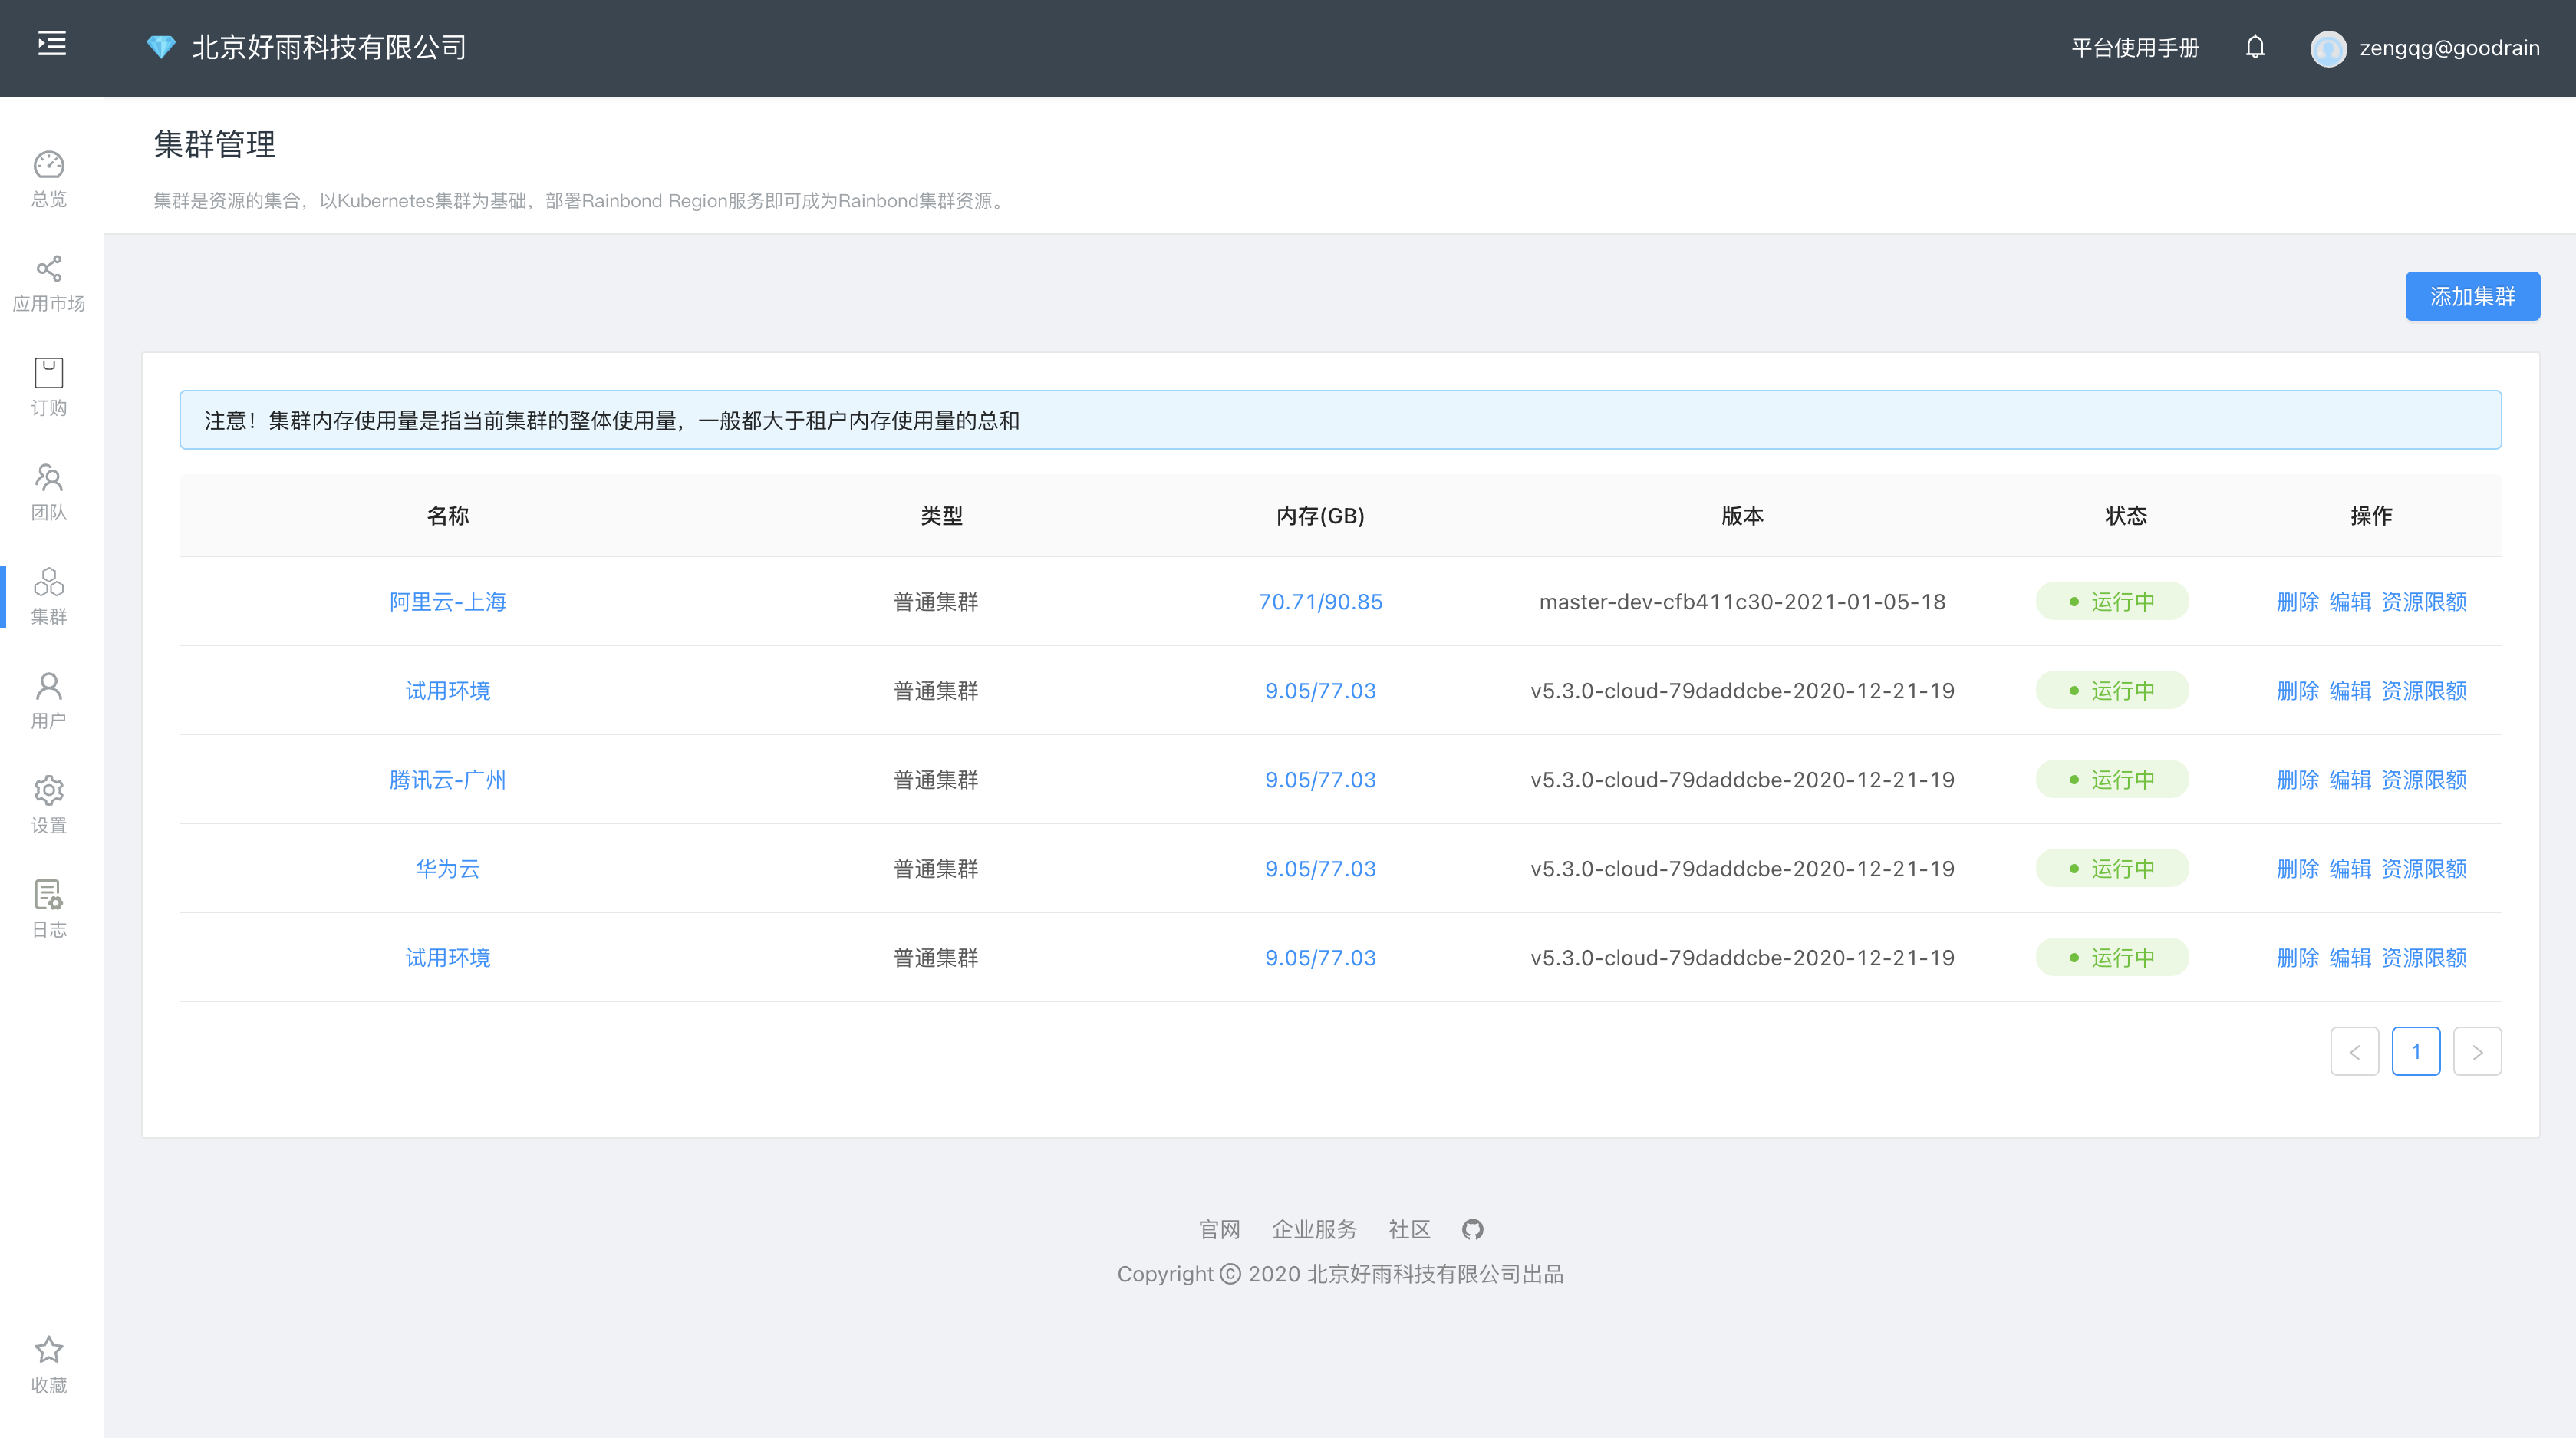Click the 北京好雨科技有限公司 header title

click(x=329, y=47)
